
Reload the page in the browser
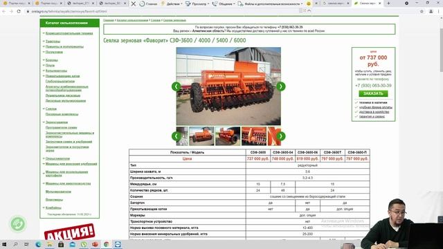(x=19, y=12)
